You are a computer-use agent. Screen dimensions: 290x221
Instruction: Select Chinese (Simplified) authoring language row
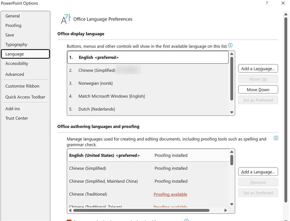pyautogui.click(x=148, y=168)
